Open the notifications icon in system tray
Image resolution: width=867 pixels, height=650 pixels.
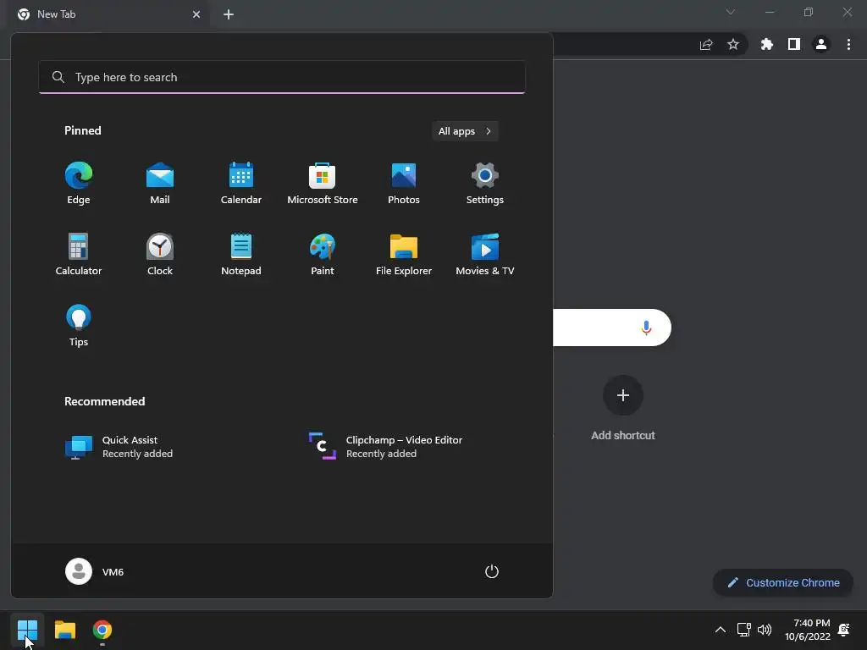coord(844,630)
